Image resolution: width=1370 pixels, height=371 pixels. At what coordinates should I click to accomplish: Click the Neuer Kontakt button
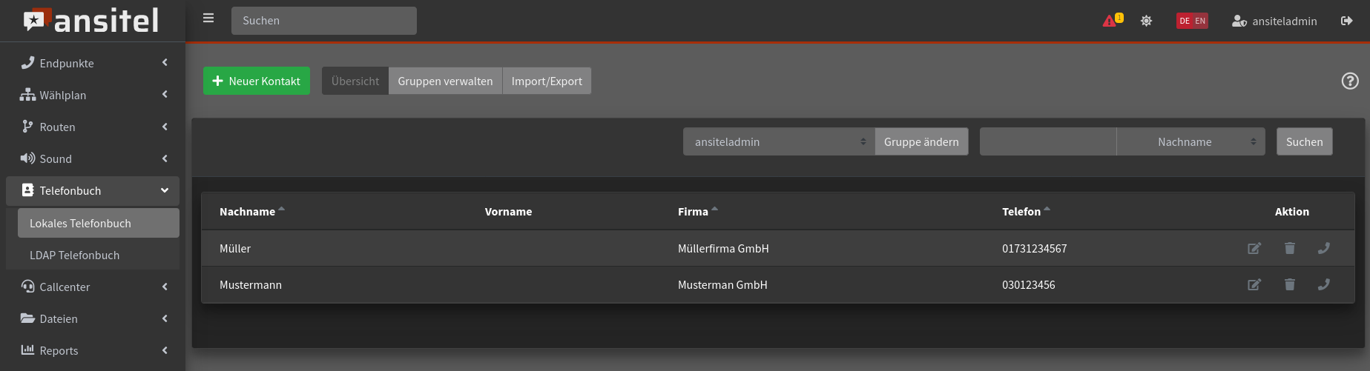[257, 81]
